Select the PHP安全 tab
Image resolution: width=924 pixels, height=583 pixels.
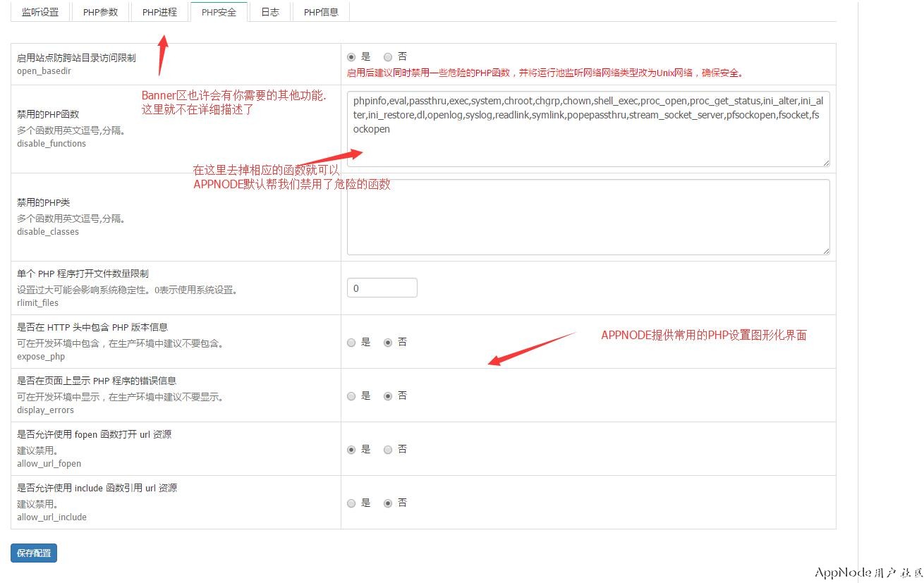click(219, 12)
